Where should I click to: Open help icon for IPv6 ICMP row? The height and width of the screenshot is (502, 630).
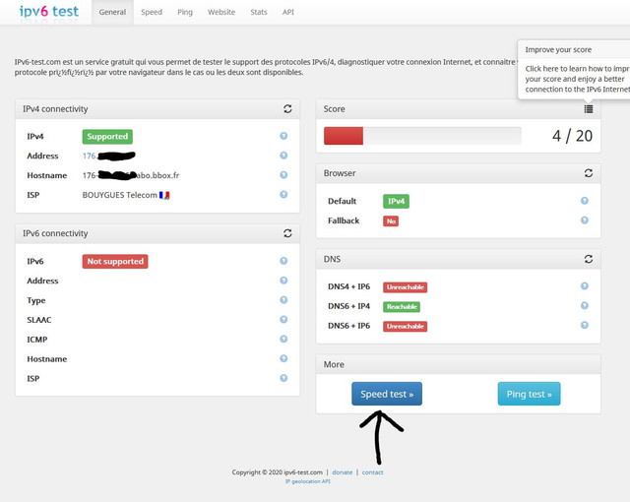pos(283,339)
